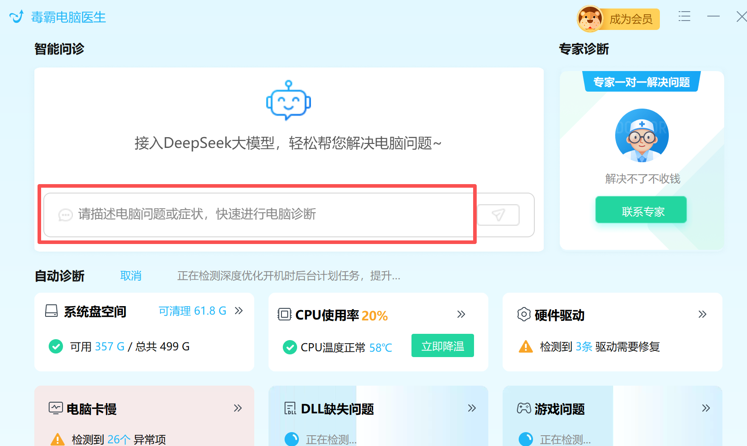Expand 系统盘空间 card chevron
This screenshot has height=446, width=747.
[239, 311]
